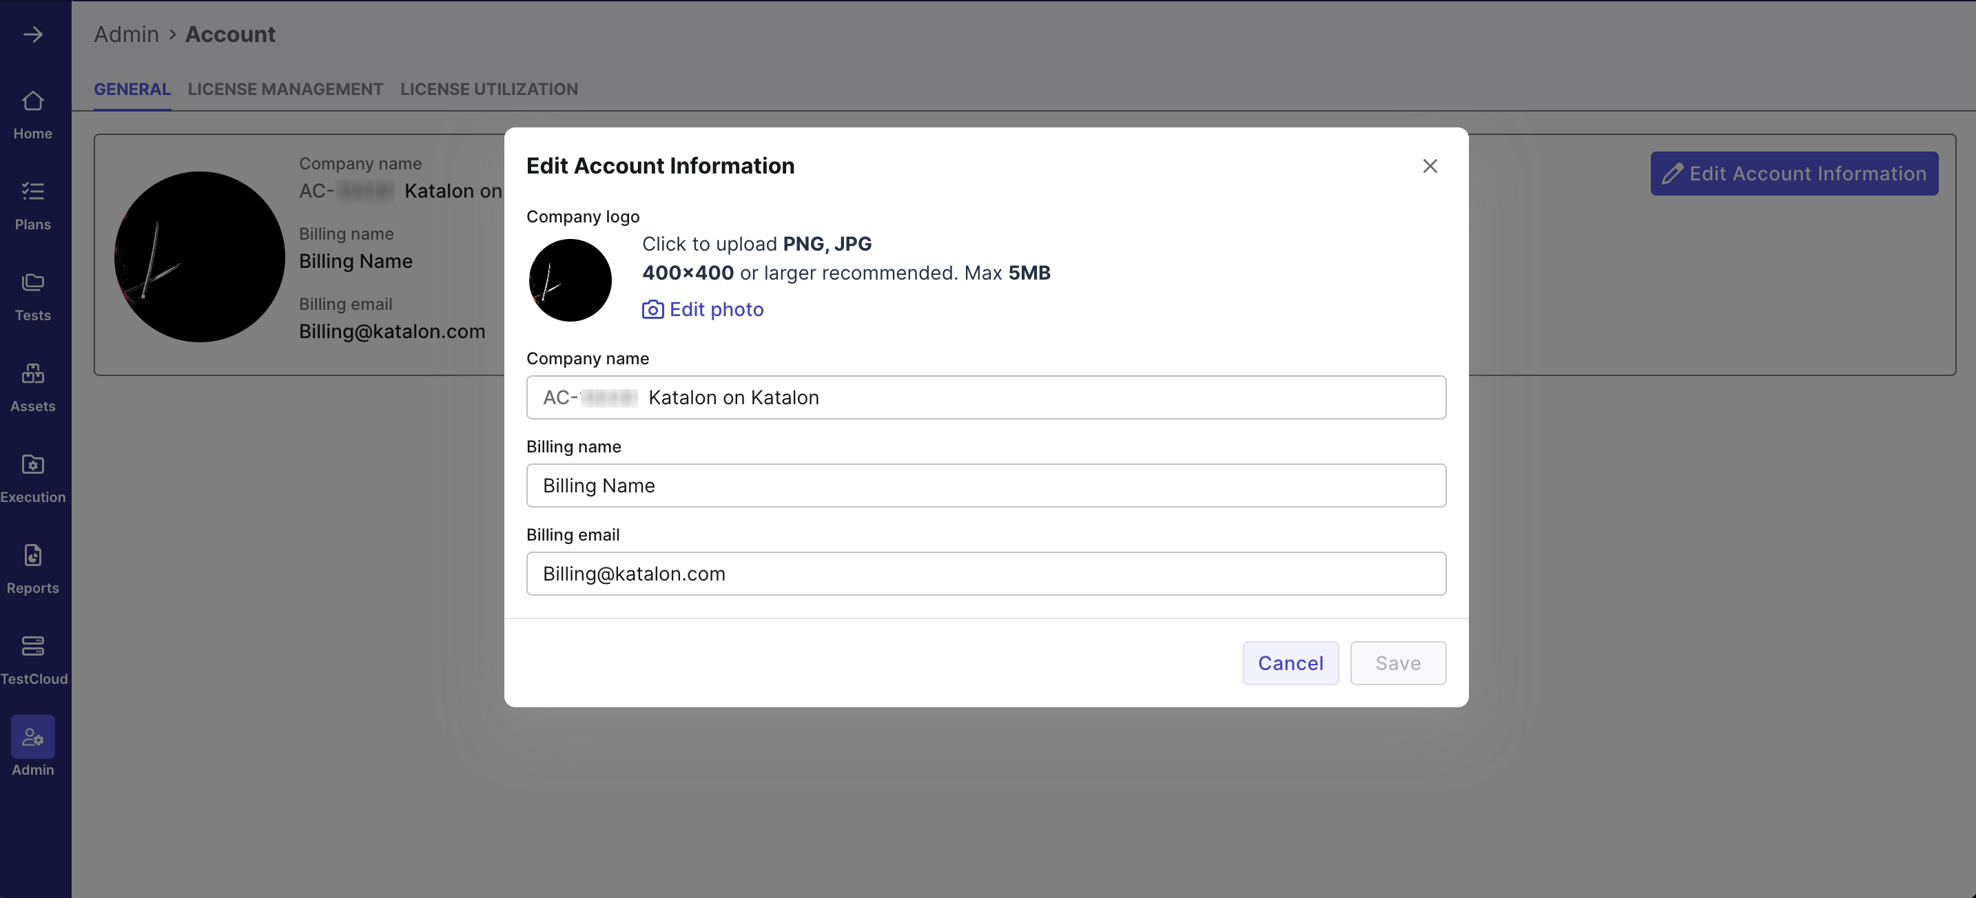Select the LICENSE UTILIZATION tab

pyautogui.click(x=489, y=88)
